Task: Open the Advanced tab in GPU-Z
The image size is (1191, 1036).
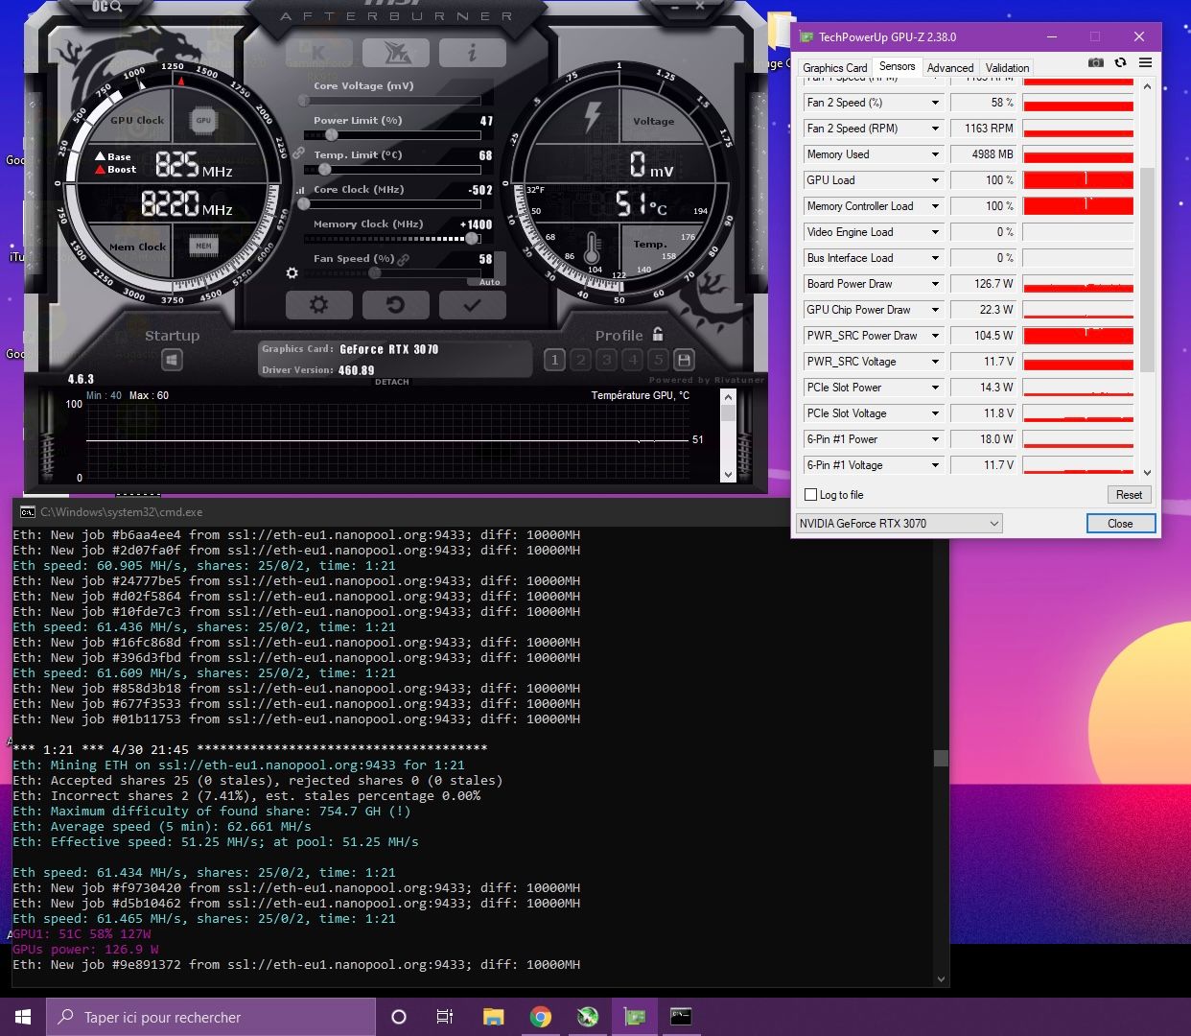Action: [x=949, y=68]
